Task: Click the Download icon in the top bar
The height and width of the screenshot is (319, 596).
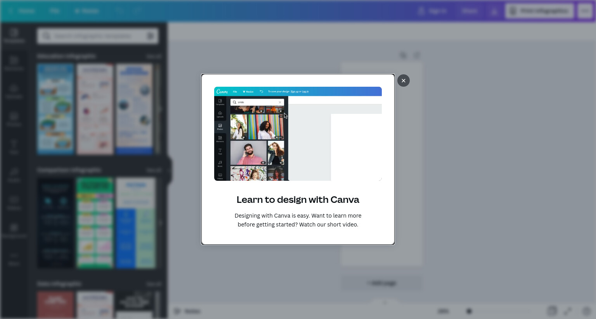Action: click(494, 11)
